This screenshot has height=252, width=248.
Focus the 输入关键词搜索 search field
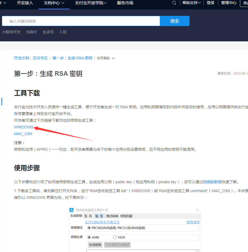(x=80, y=21)
